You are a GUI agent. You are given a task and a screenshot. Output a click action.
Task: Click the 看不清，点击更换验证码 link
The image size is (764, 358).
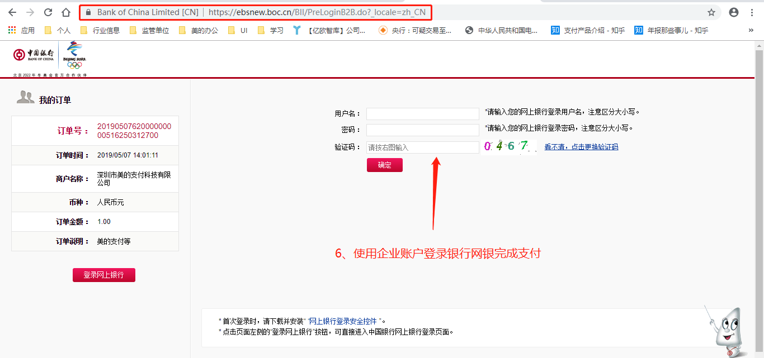coord(581,147)
